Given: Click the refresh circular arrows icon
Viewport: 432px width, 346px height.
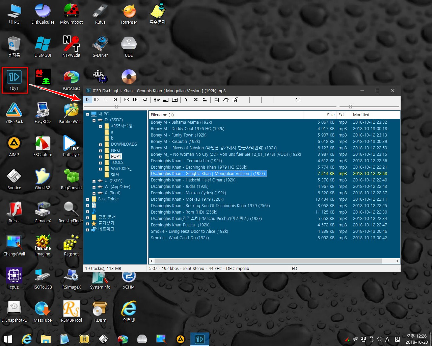Looking at the screenshot, I should click(226, 100).
